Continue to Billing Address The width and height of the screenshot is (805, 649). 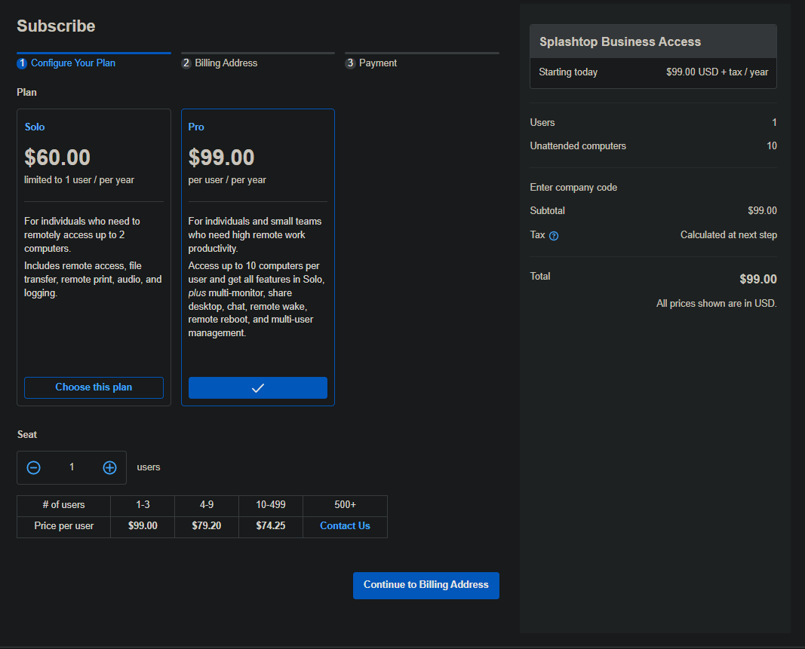[x=426, y=585]
